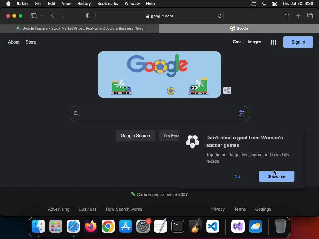Open the Bookmarks menu
The width and height of the screenshot is (319, 239).
click(107, 3)
